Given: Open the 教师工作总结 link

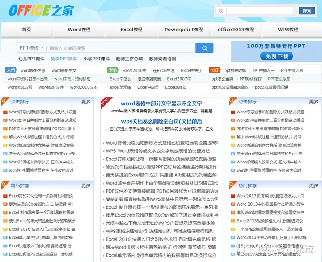Looking at the screenshot, I should pyautogui.click(x=129, y=59).
